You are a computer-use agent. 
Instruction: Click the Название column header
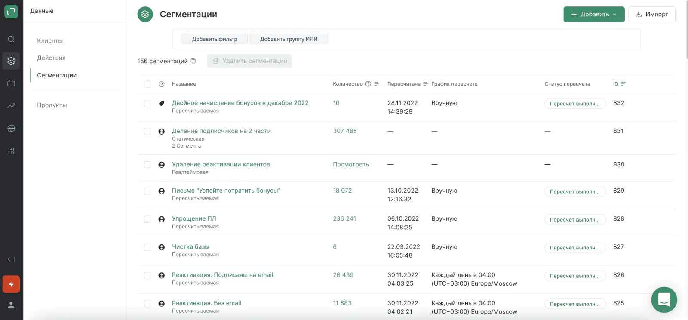(184, 84)
